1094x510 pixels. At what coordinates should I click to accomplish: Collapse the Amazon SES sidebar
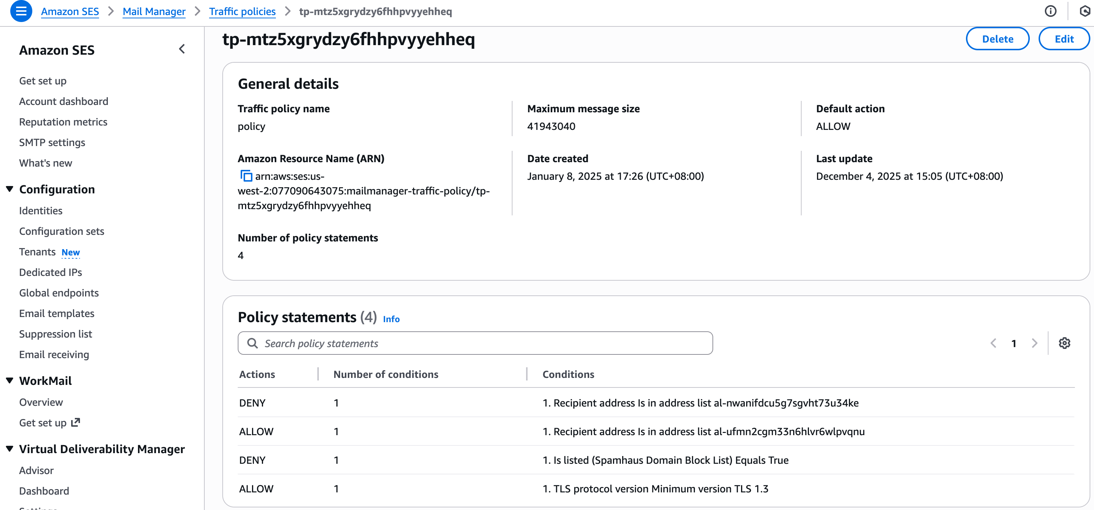(x=182, y=49)
